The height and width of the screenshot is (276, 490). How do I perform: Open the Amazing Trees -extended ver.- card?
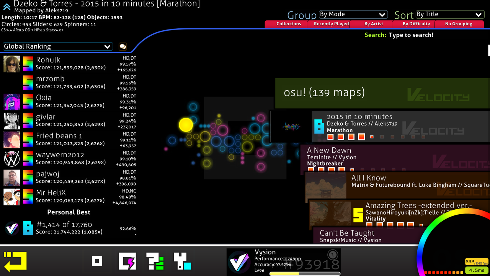coord(399,213)
